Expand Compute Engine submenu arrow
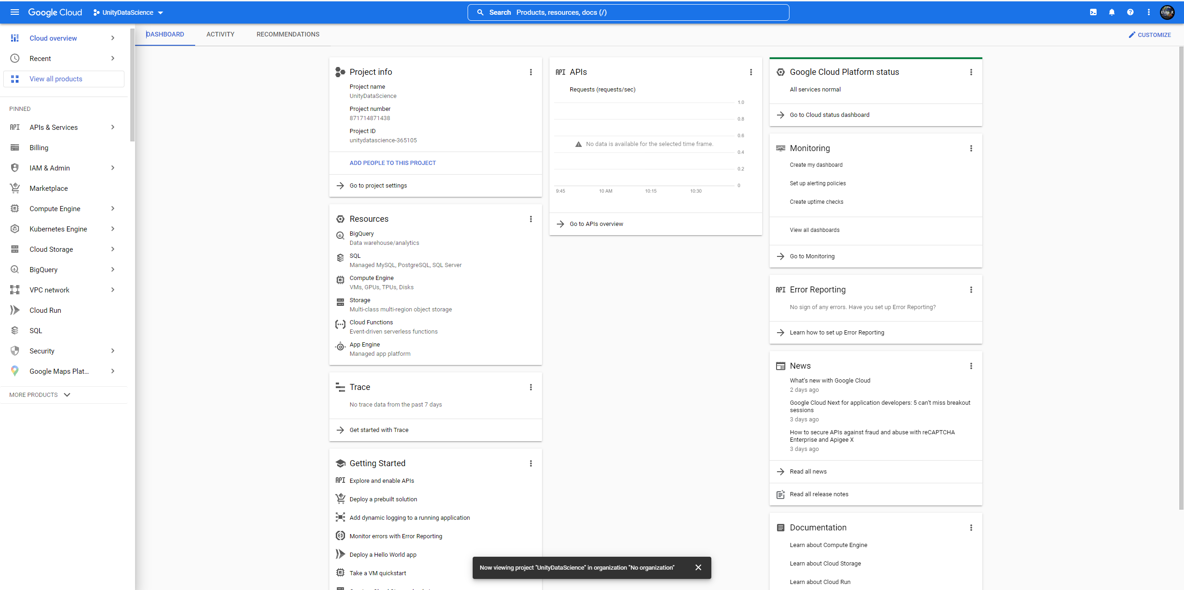The height and width of the screenshot is (590, 1184). (x=113, y=209)
